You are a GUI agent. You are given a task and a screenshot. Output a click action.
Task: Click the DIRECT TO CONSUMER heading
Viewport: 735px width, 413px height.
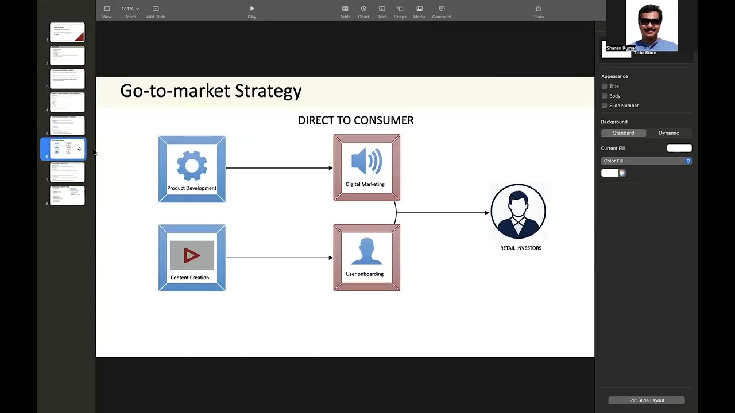click(x=355, y=120)
